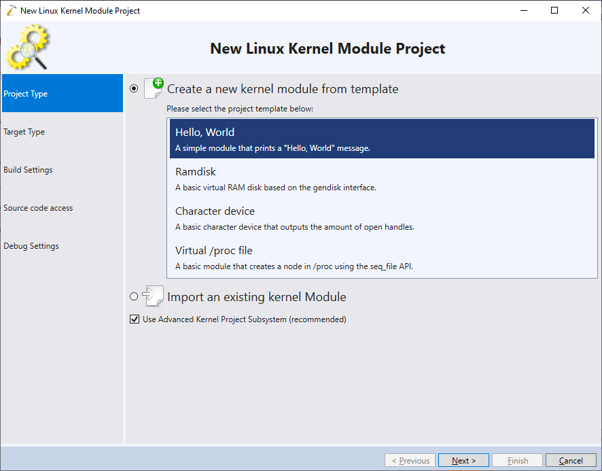
Task: Choose the Ramdisk project template
Action: (382, 178)
